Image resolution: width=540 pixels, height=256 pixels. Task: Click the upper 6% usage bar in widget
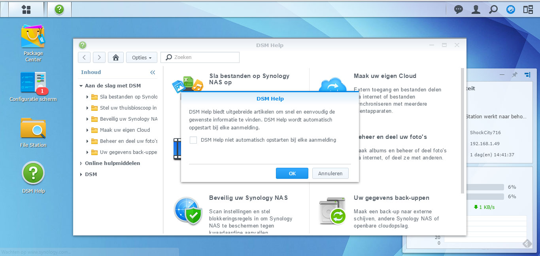tap(485, 187)
